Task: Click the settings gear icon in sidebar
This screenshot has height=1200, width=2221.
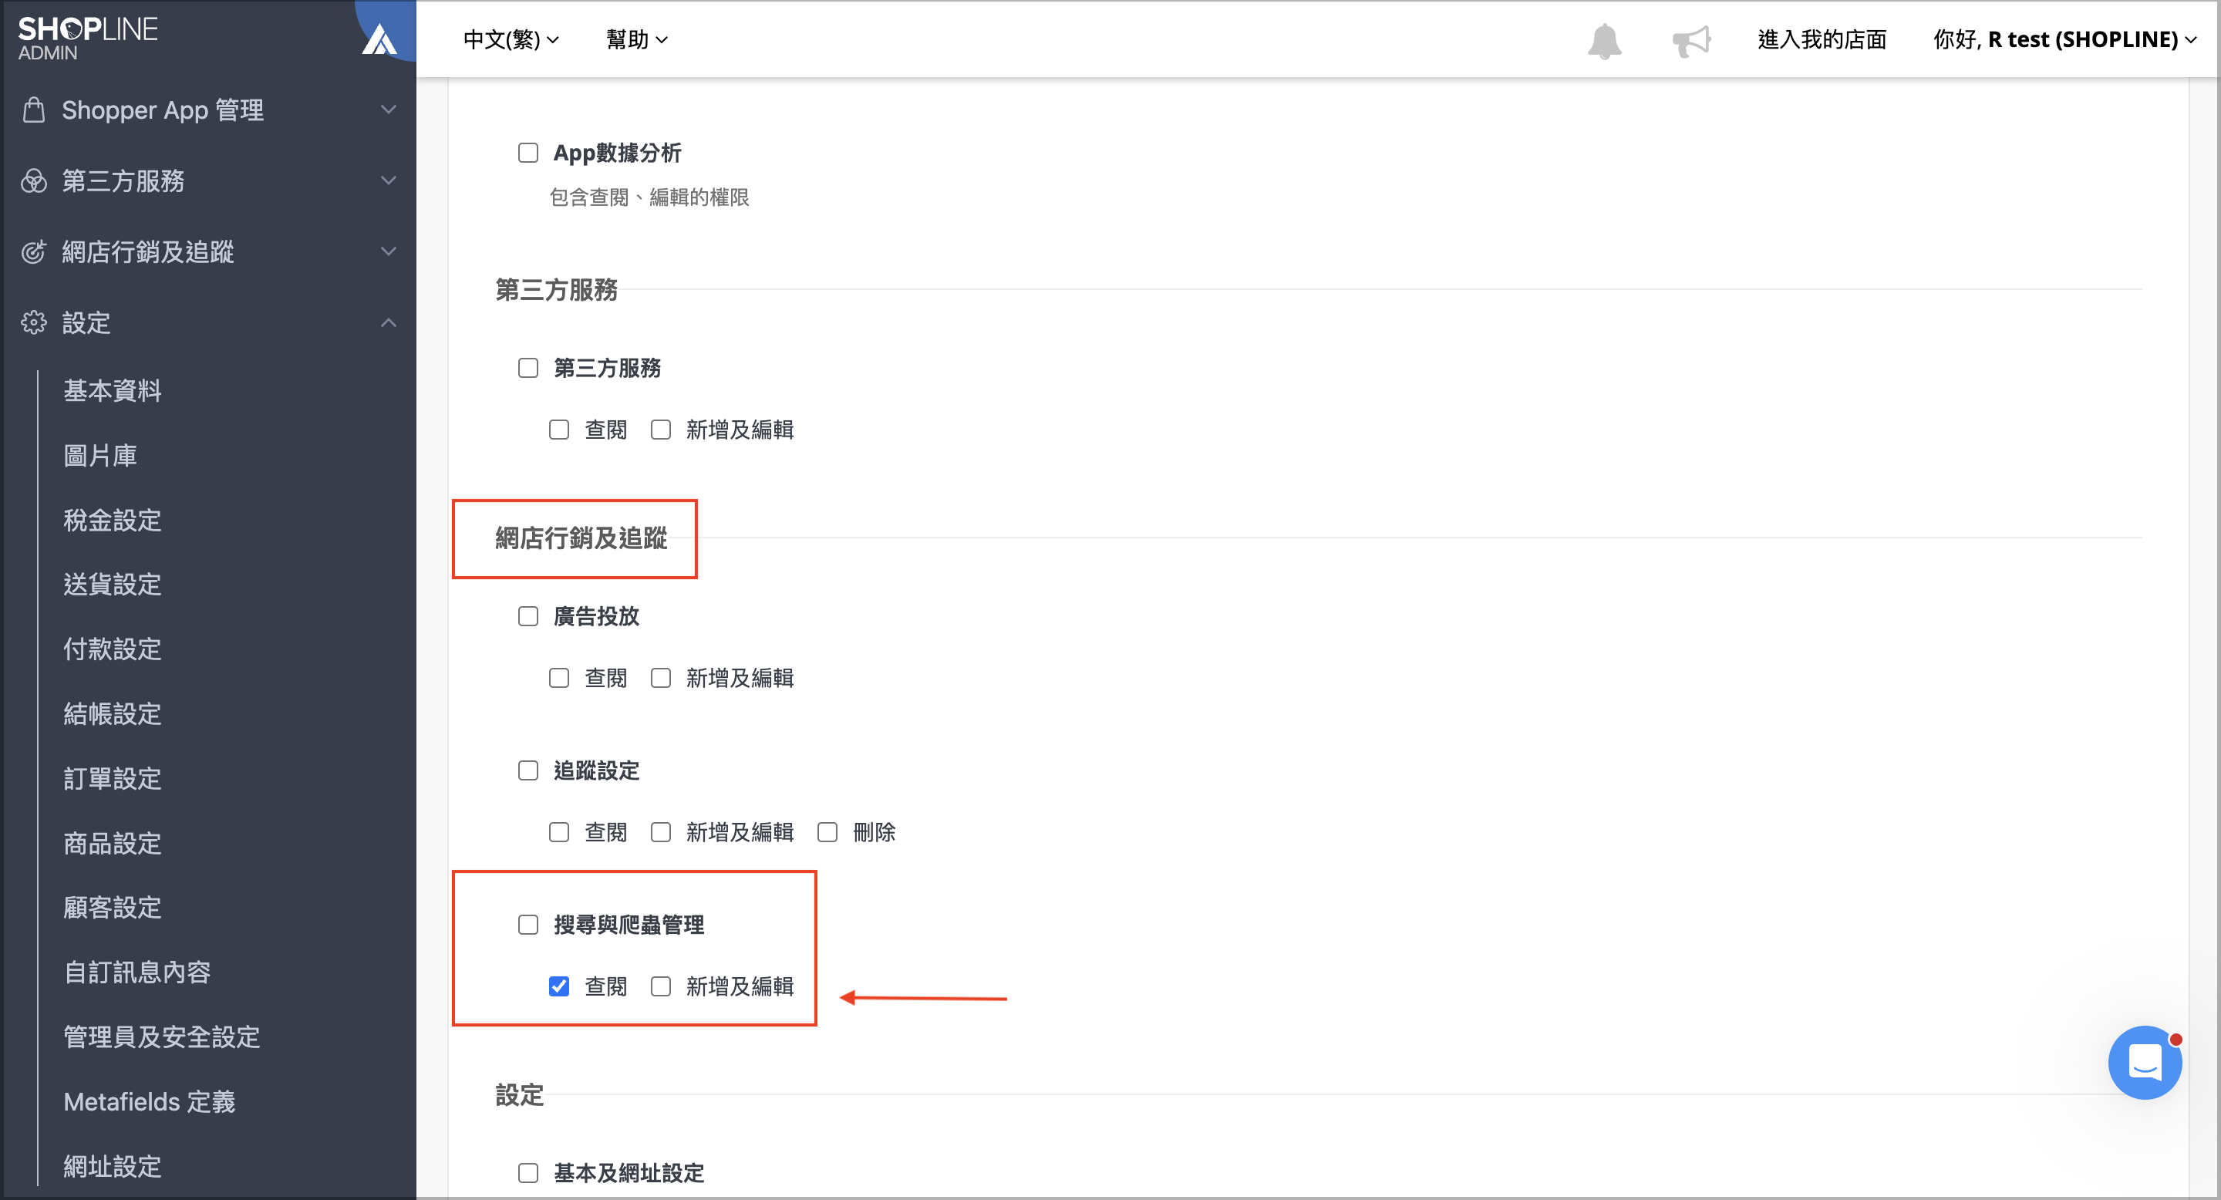Action: 34,322
